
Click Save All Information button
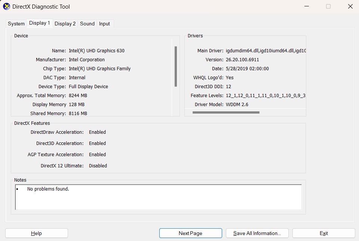[257, 233]
